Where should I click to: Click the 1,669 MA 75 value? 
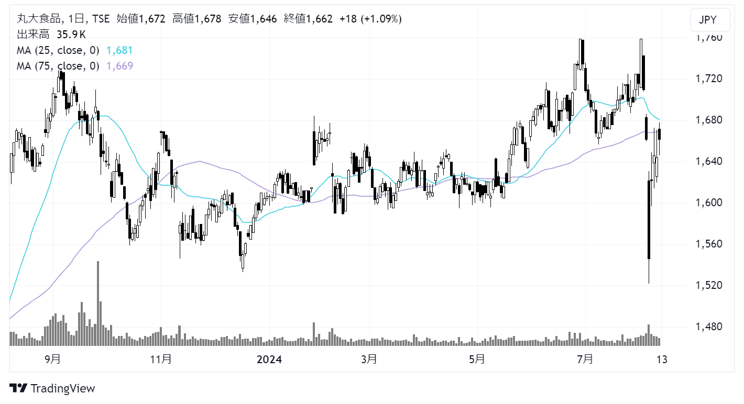119,66
